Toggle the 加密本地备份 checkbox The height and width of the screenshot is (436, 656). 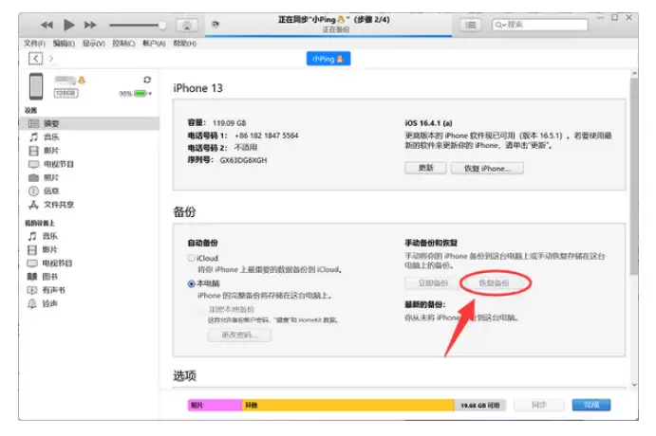pyautogui.click(x=201, y=309)
